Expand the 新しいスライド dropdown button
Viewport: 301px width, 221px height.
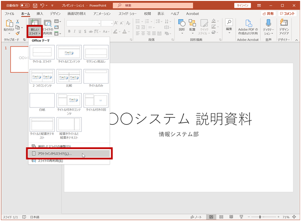pyautogui.click(x=35, y=32)
